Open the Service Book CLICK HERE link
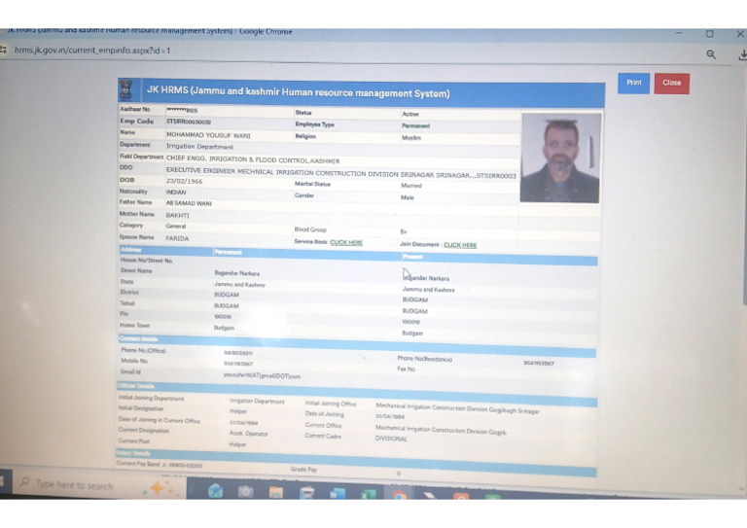747x528 pixels. [346, 242]
